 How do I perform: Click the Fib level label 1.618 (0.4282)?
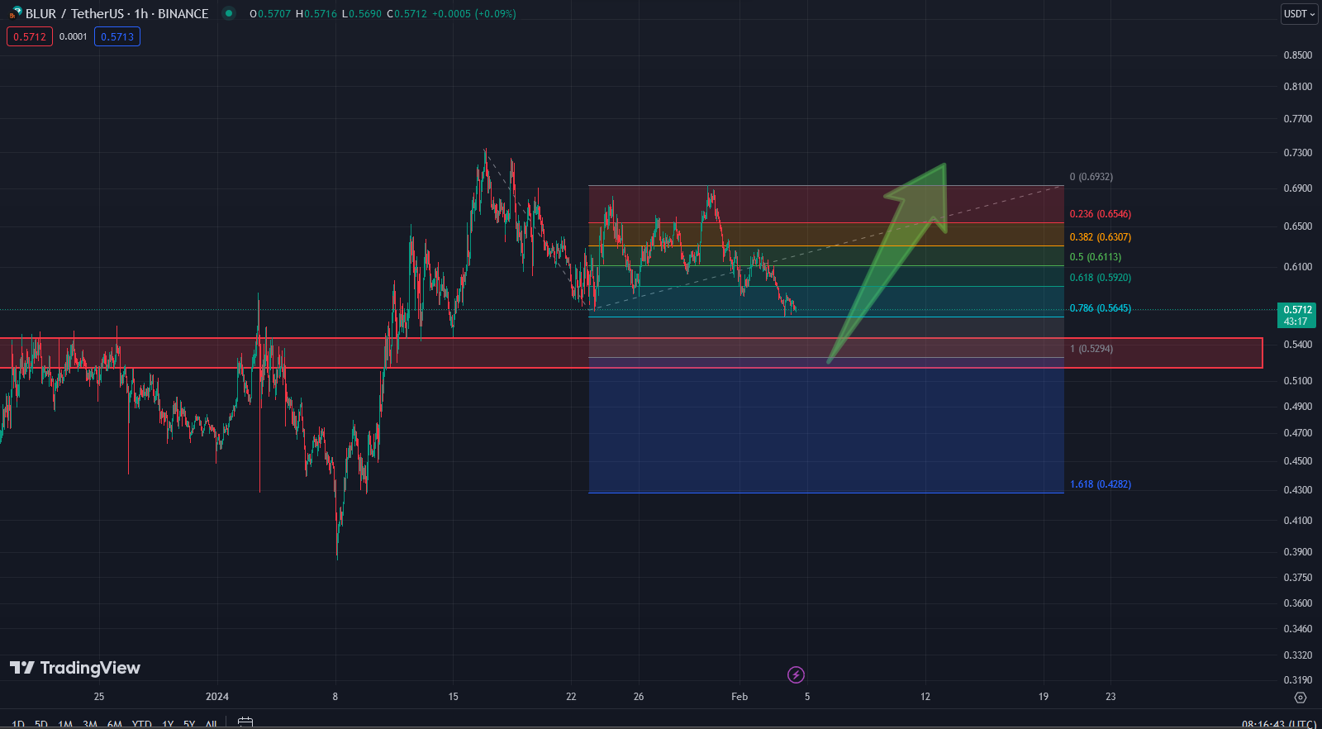[x=1101, y=484]
